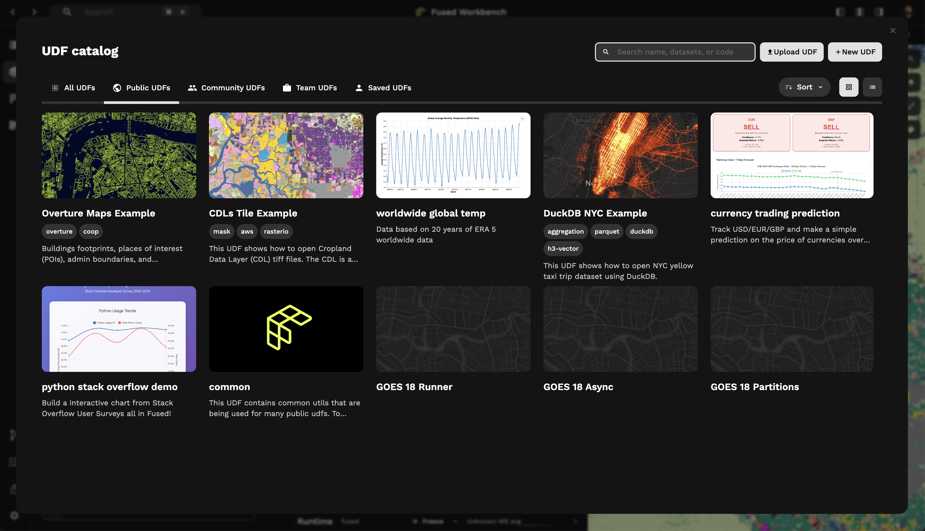Click the New UDF button
Viewport: 925px width, 531px height.
(x=855, y=52)
